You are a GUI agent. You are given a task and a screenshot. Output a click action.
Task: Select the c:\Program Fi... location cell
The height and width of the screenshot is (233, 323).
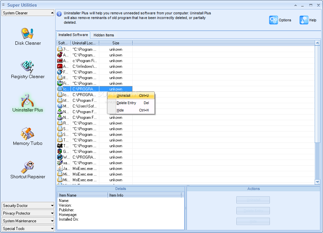point(85,61)
